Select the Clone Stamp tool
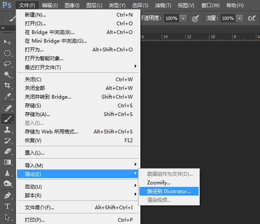This screenshot has height=224, width=260. pos(7,129)
